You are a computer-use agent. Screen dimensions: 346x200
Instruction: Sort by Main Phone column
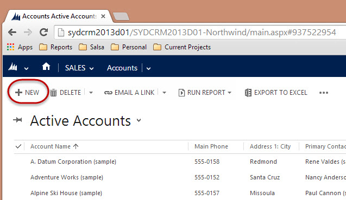pos(211,146)
